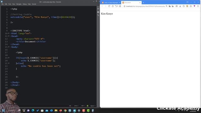The image size is (201, 113).
Task: Open the green Camtasia icon in taskbar
Action: tap(88, 110)
